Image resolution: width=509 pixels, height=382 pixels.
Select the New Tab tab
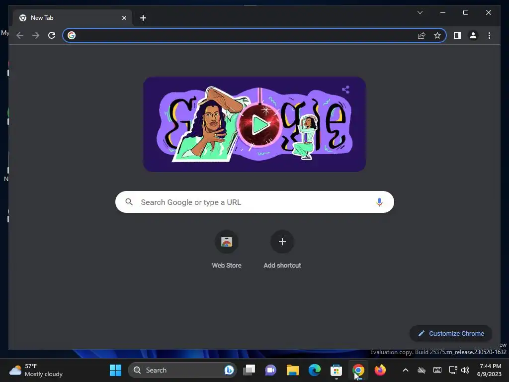73,18
